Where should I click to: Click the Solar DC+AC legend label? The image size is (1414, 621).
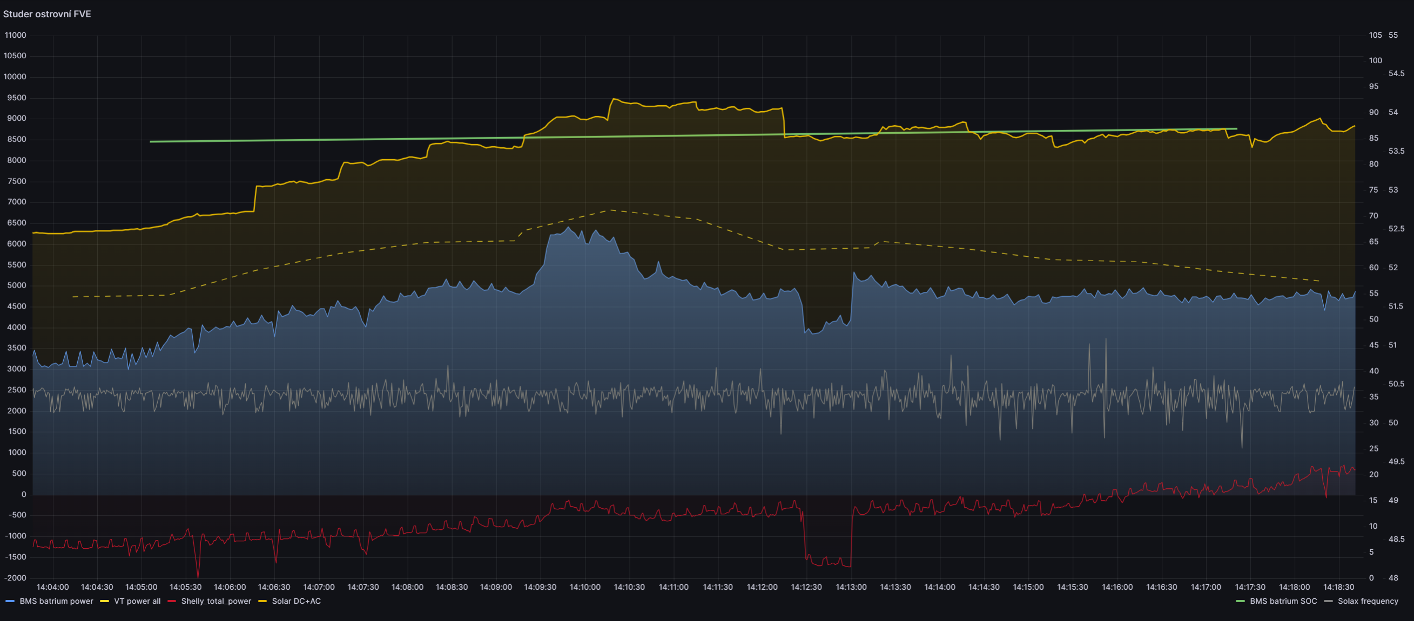point(296,600)
